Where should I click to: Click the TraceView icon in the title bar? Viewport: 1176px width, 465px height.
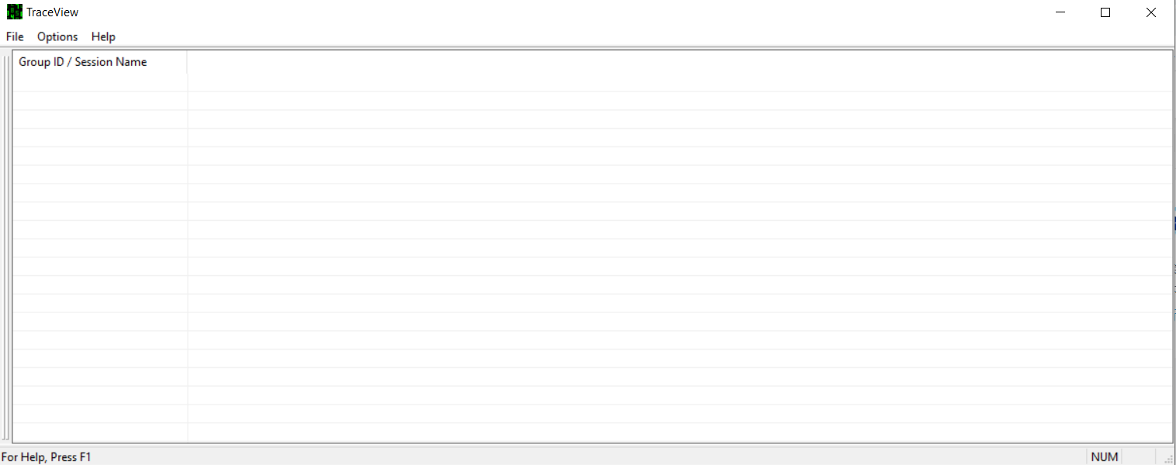point(13,12)
